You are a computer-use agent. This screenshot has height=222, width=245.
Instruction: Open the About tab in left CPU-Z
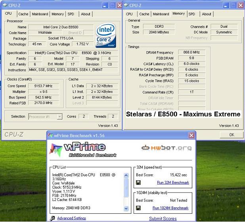tap(86, 14)
